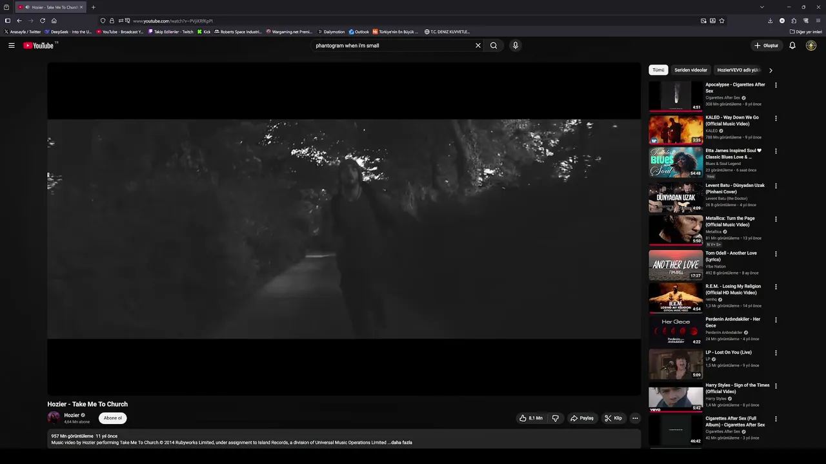826x464 pixels.
Task: Open picture-in-picture icon in address bar
Action: [703, 21]
